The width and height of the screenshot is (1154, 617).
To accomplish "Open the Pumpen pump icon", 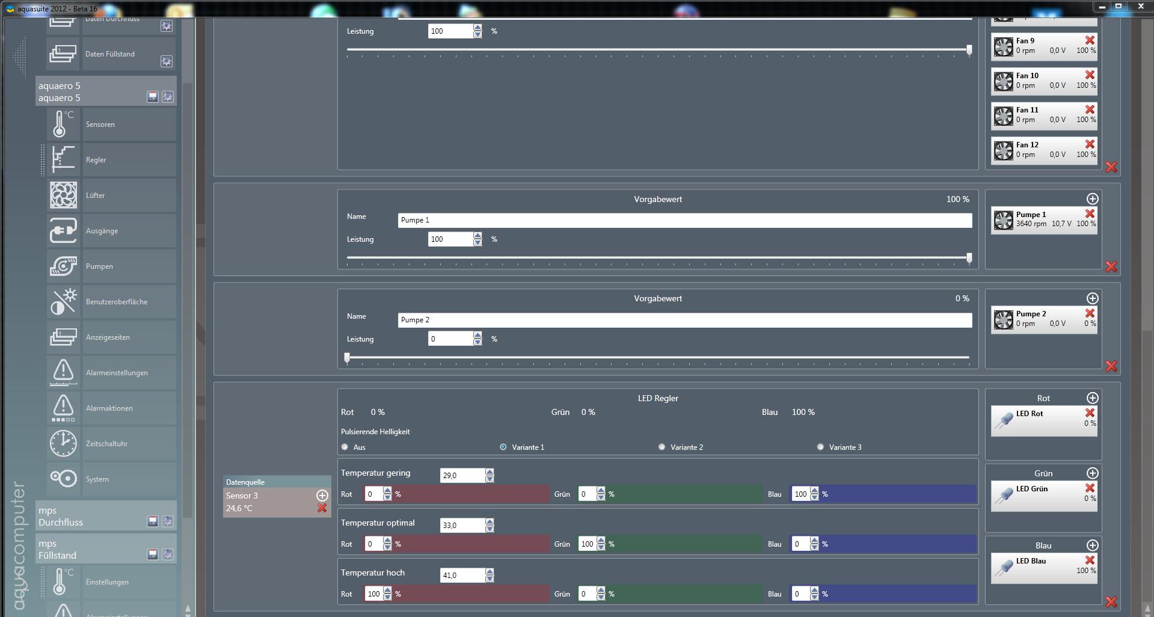I will click(x=63, y=266).
